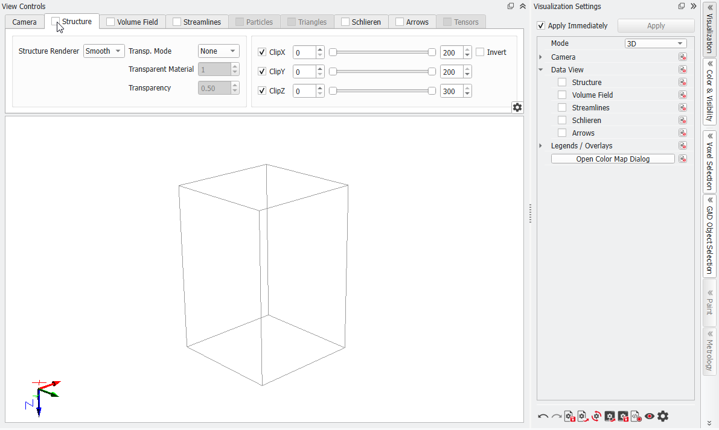The width and height of the screenshot is (719, 430).
Task: Click the ClipX minimum value field
Action: click(x=304, y=52)
